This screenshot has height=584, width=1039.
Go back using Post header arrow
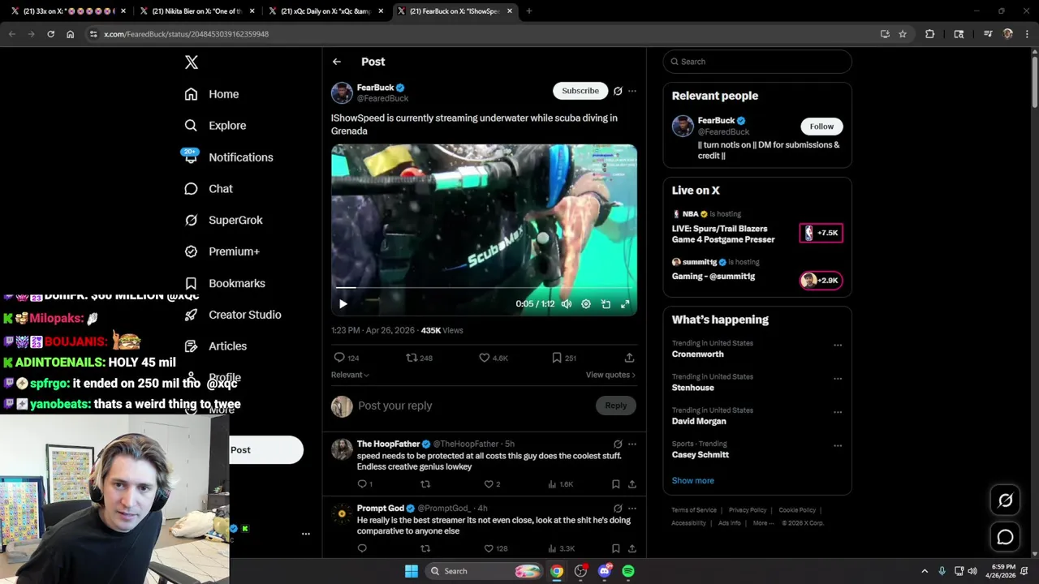pyautogui.click(x=337, y=62)
